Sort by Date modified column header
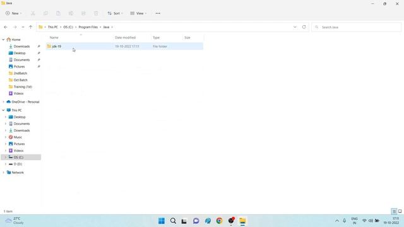 tap(125, 38)
